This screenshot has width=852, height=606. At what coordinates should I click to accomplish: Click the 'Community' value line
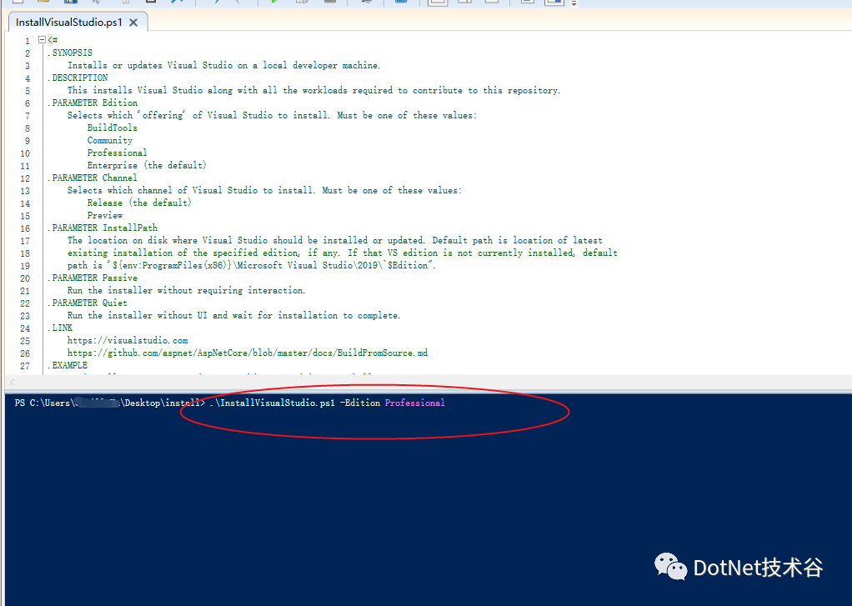(110, 140)
